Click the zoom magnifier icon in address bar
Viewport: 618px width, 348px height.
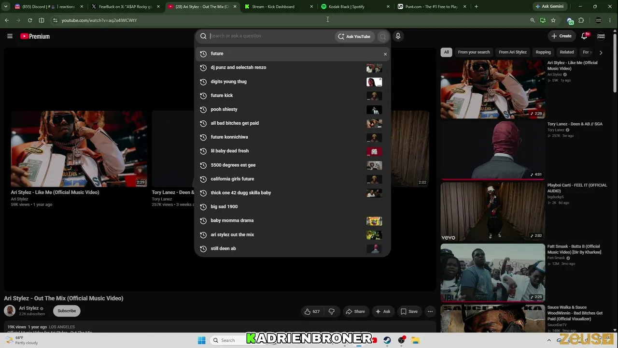pos(533,20)
